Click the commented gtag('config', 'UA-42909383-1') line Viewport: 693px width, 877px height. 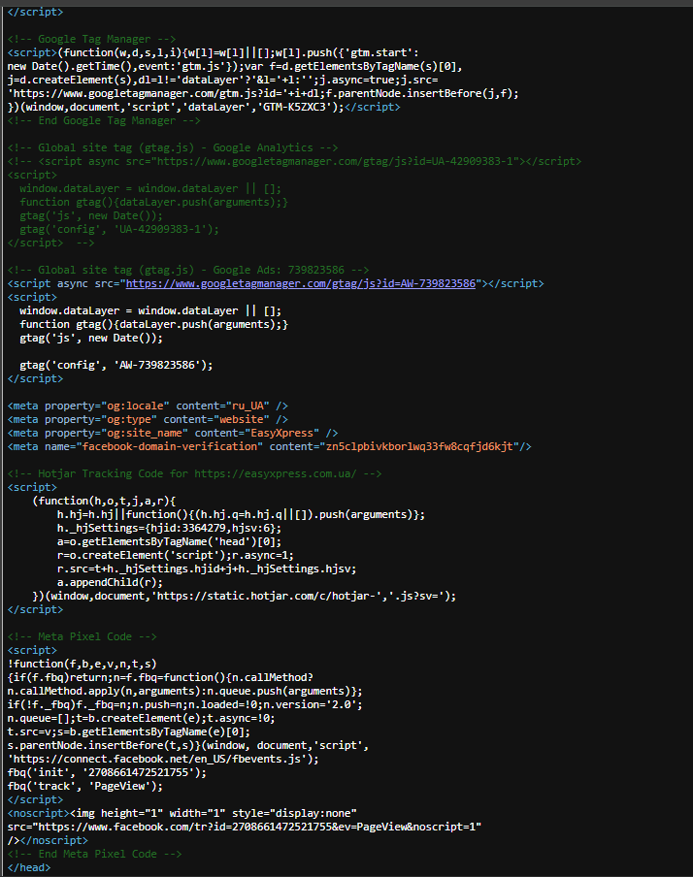[119, 229]
